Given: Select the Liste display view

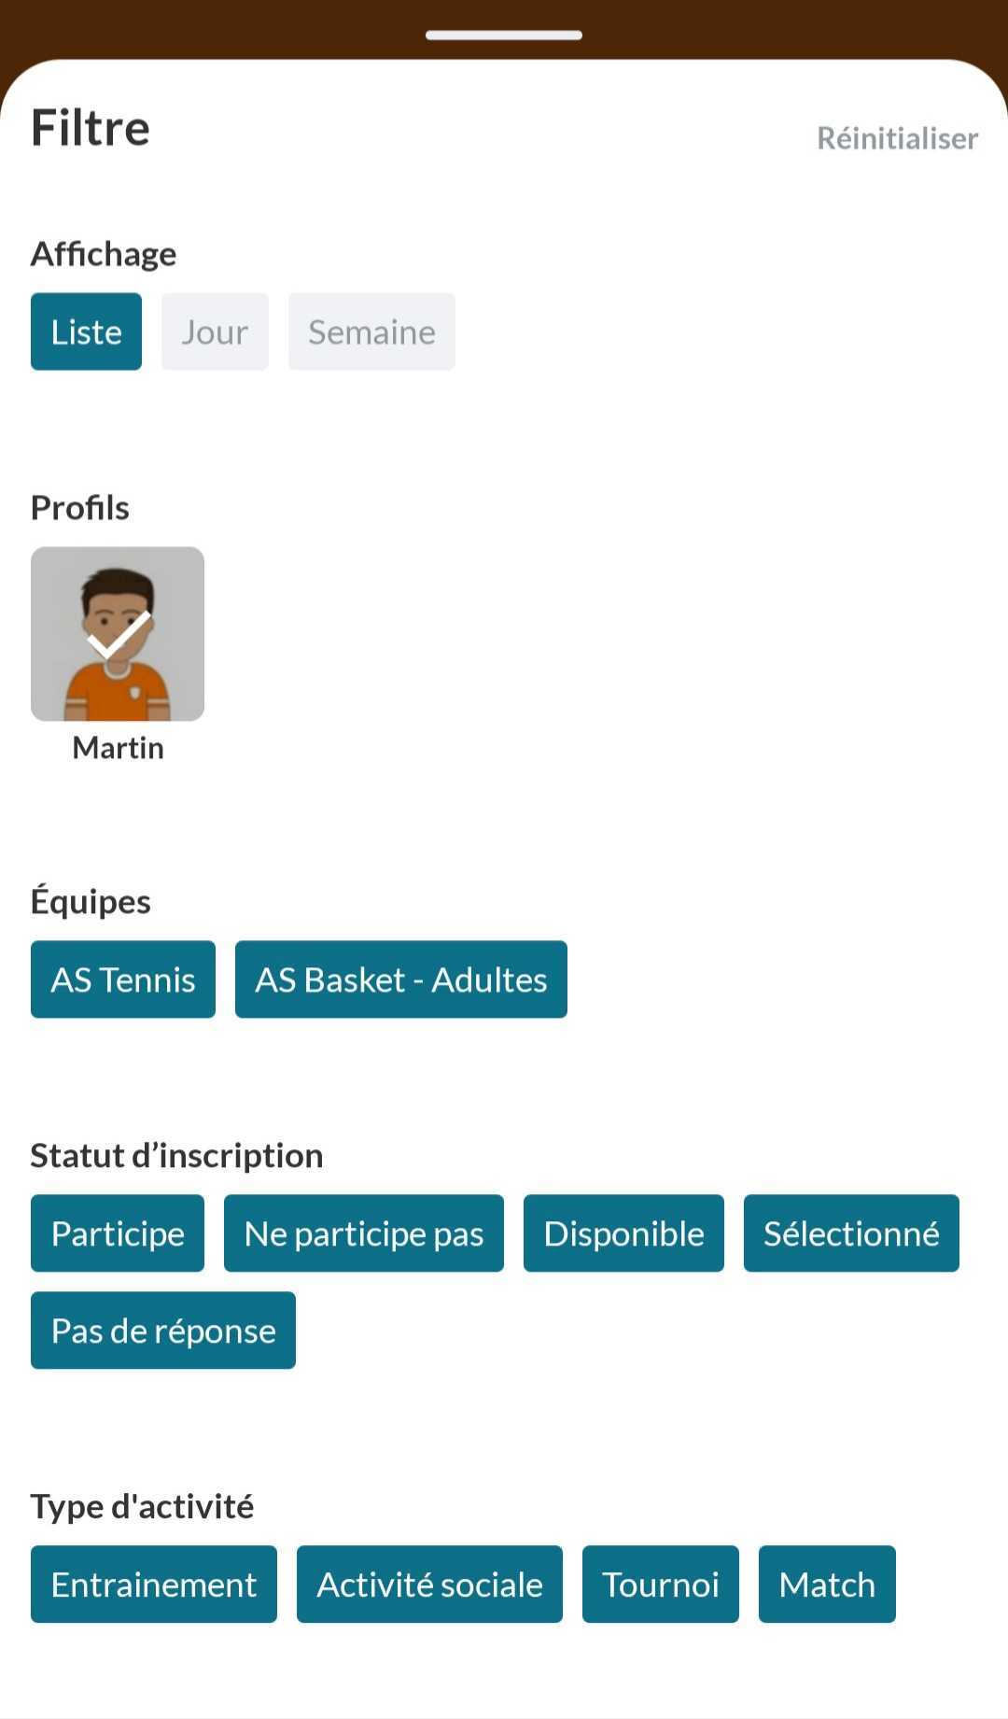Looking at the screenshot, I should [86, 331].
